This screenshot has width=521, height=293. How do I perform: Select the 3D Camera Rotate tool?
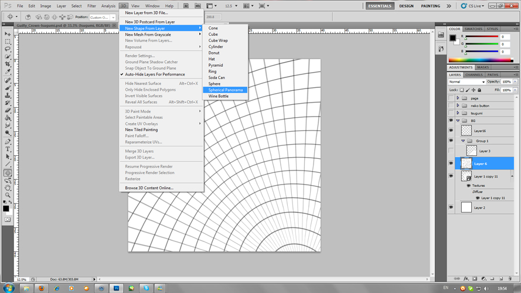(x=8, y=180)
